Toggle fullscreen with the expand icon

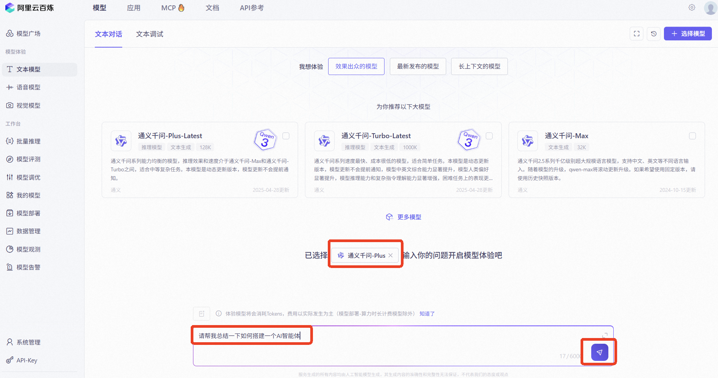(637, 33)
